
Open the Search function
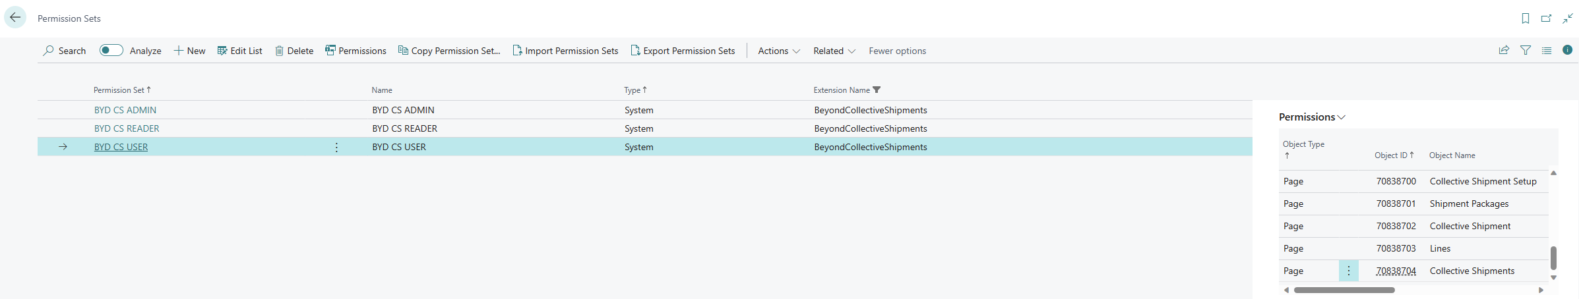pyautogui.click(x=65, y=51)
